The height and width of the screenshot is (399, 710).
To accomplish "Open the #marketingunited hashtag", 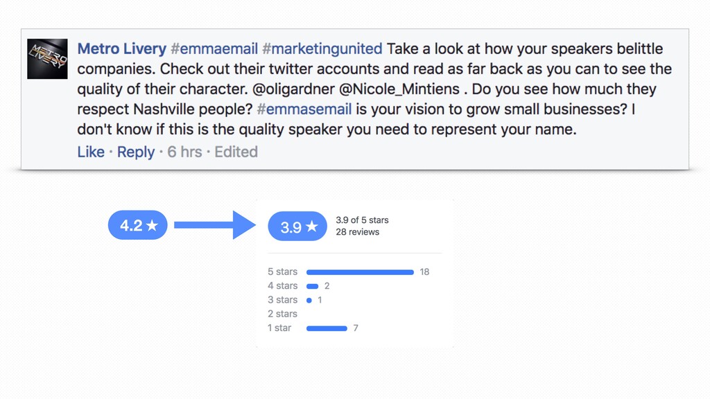I will coord(322,49).
